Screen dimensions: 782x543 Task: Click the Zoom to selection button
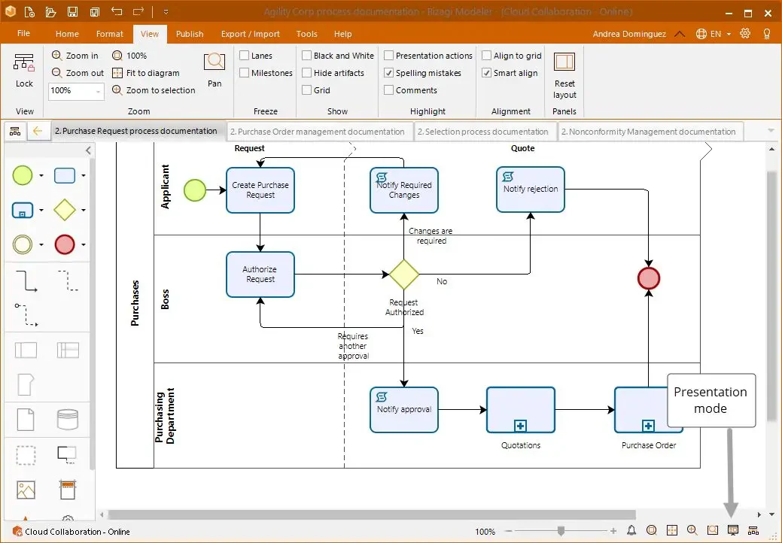coord(154,90)
